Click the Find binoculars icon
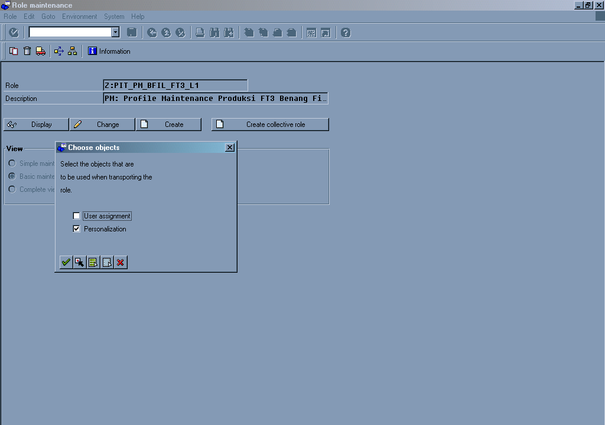 tap(216, 32)
